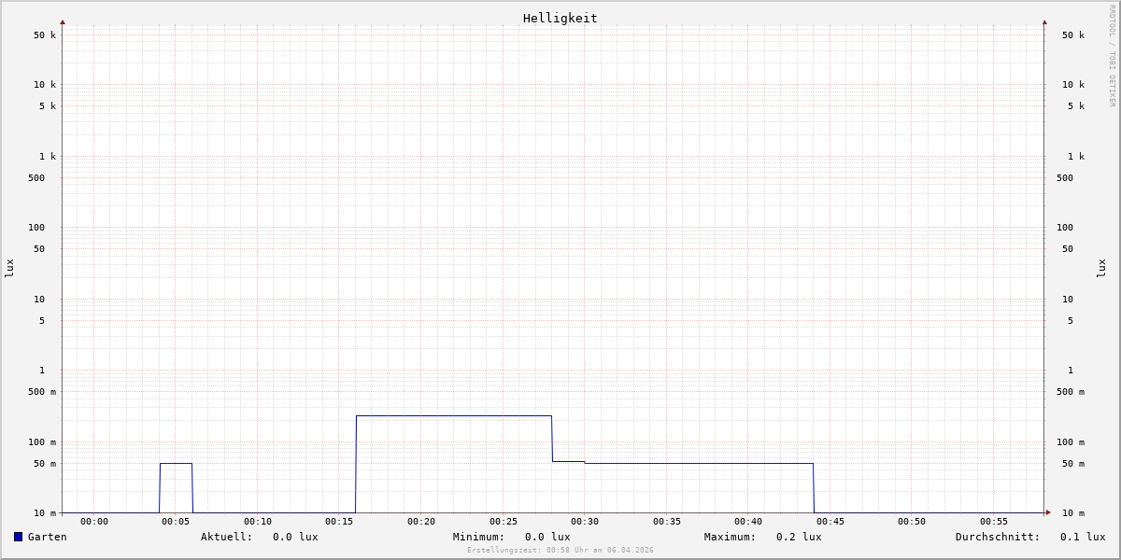Click the "100 m" label on the right axis

(x=1071, y=442)
